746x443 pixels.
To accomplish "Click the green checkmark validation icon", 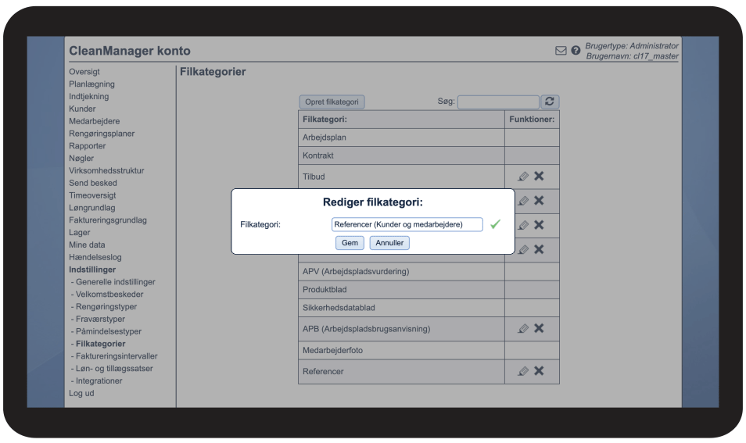I will coord(495,224).
